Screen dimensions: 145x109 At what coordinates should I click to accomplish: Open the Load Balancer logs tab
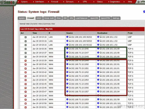81,18
